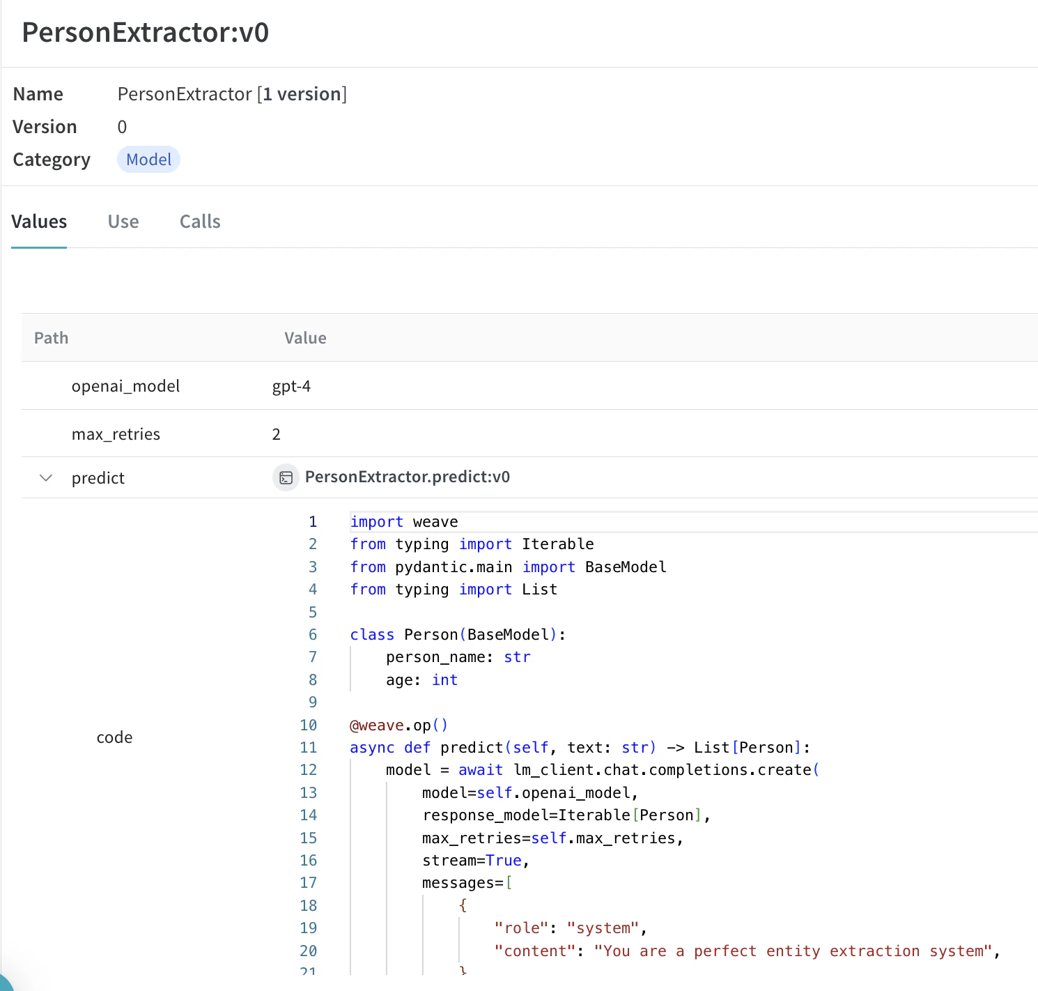This screenshot has height=991, width=1038.
Task: Switch to the Use tab
Action: [x=123, y=221]
